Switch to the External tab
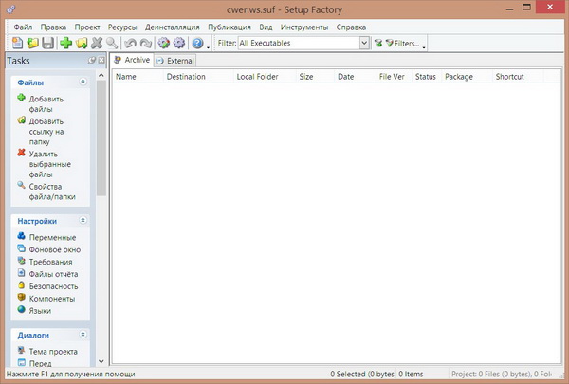569x384 pixels. click(174, 61)
